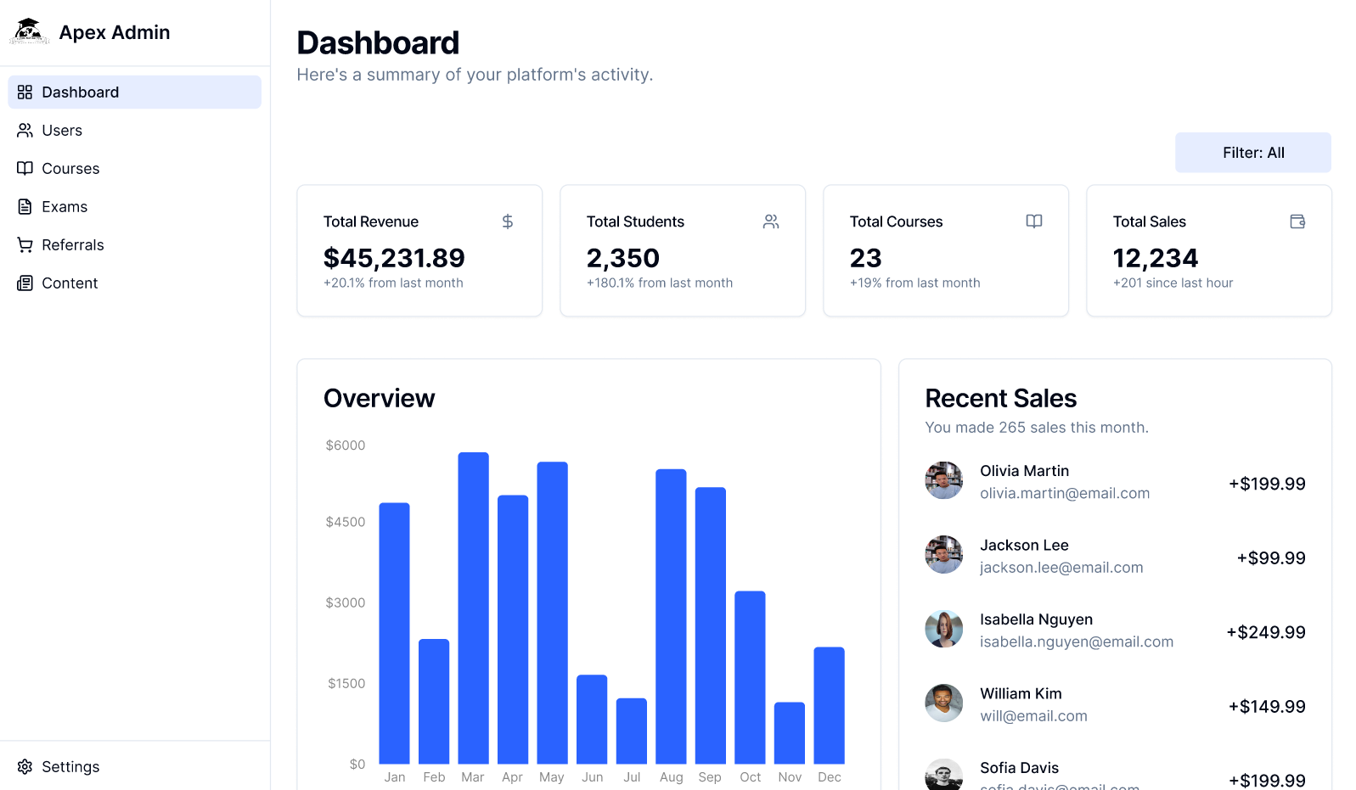
Task: Click the dollar icon on Total Revenue card
Action: pyautogui.click(x=508, y=221)
